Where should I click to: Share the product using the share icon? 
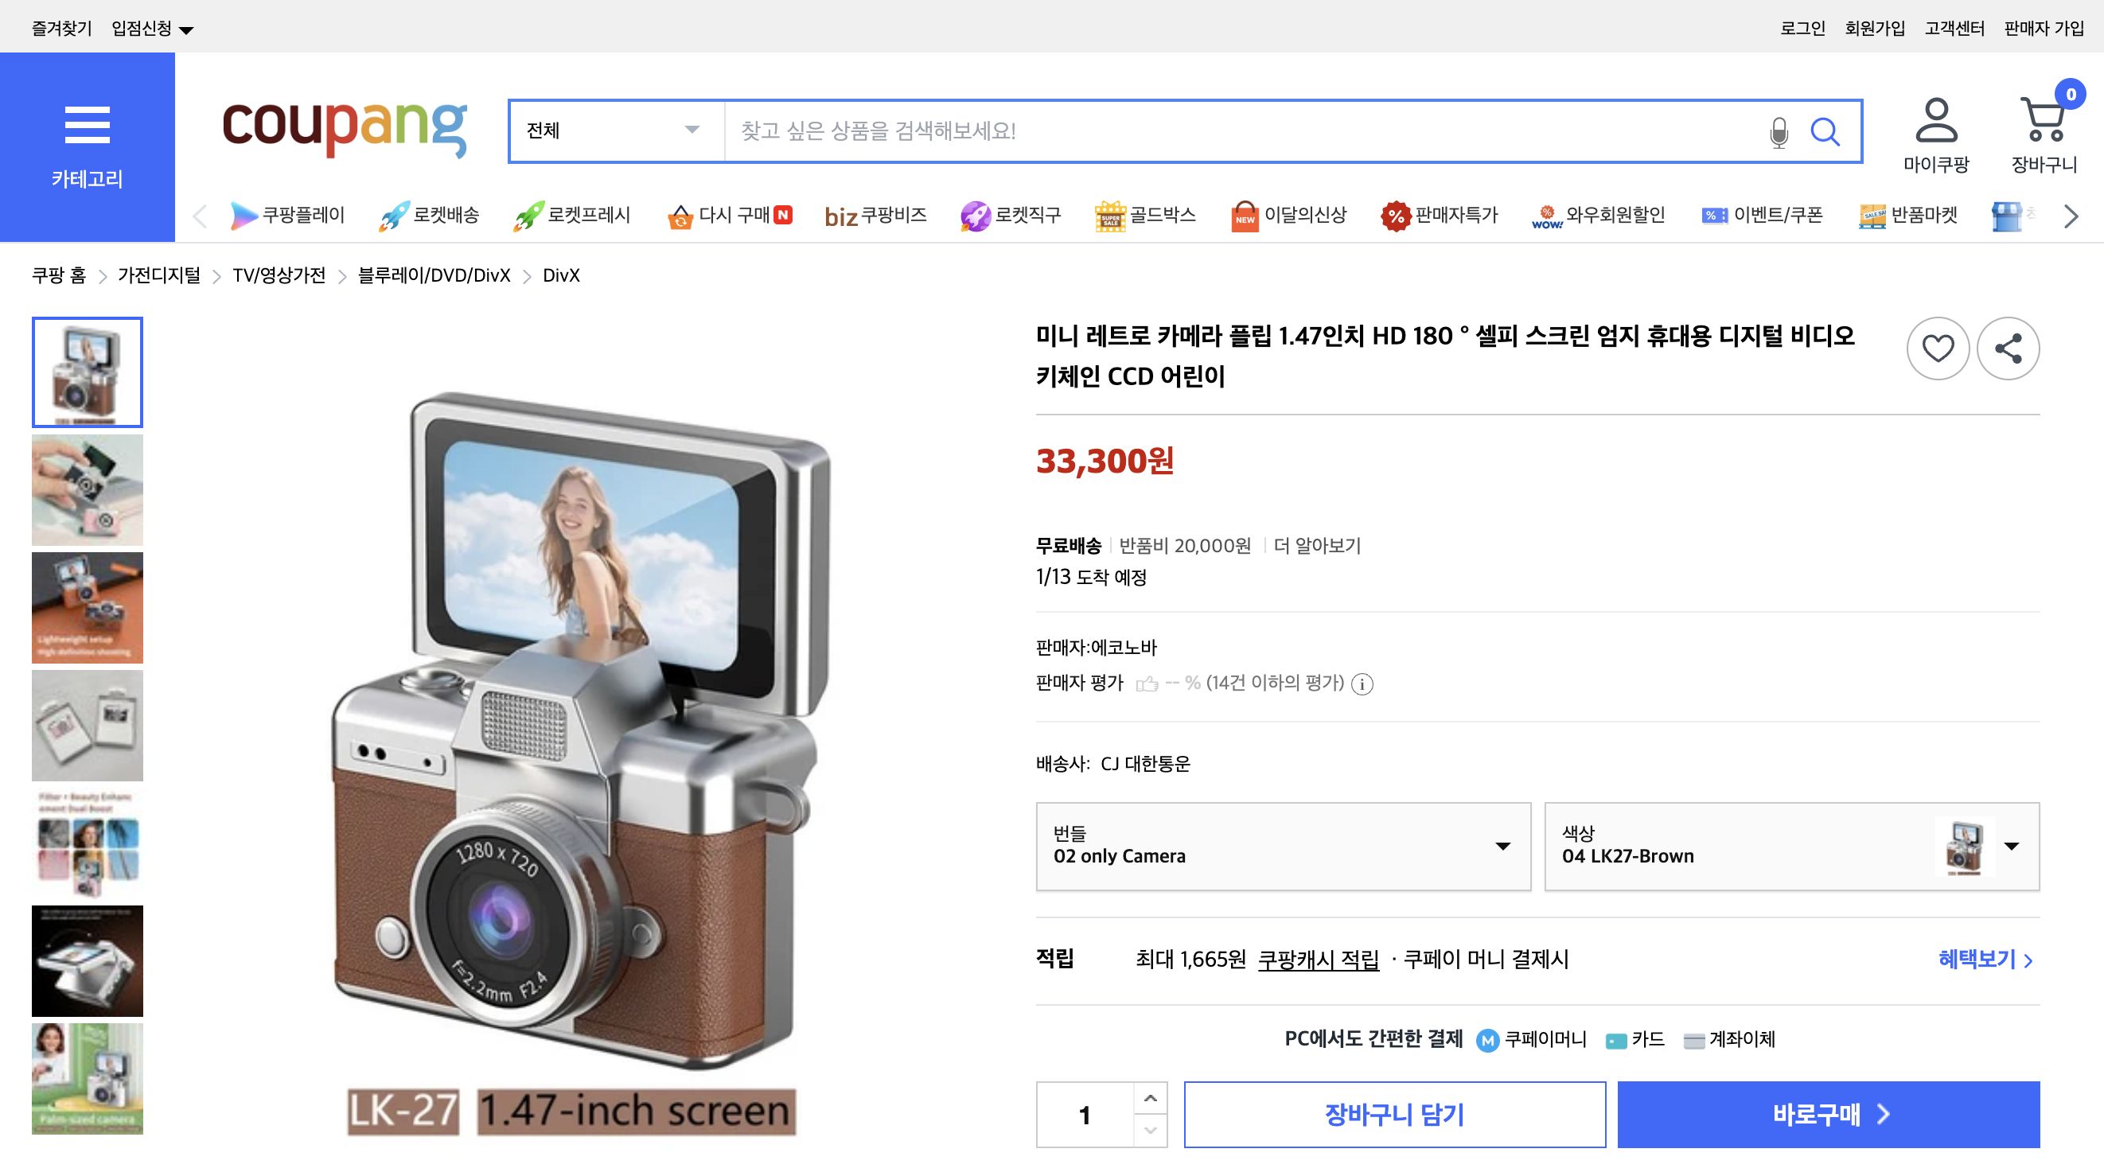coord(2010,348)
